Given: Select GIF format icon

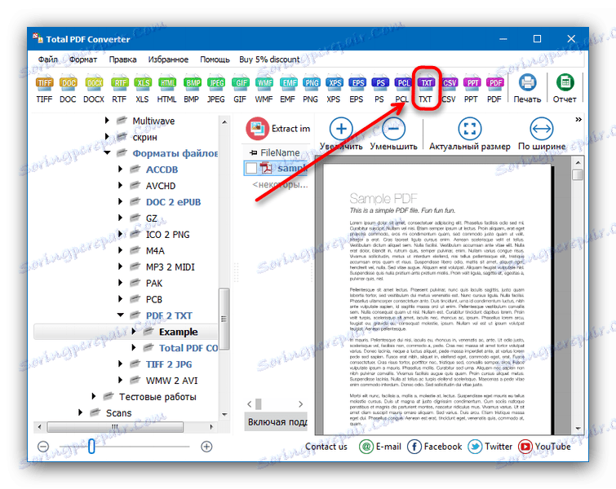Looking at the screenshot, I should [240, 89].
